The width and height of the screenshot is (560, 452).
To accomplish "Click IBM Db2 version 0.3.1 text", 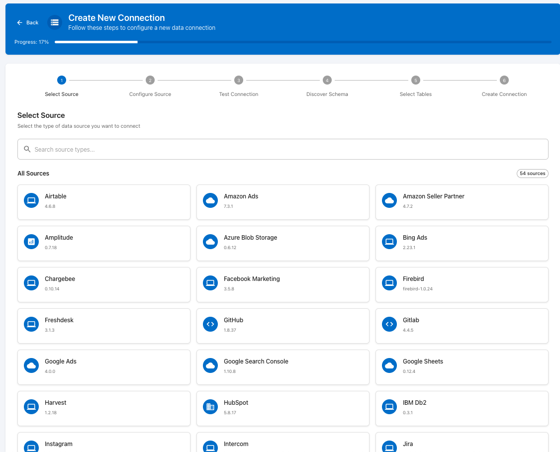I will tap(407, 413).
